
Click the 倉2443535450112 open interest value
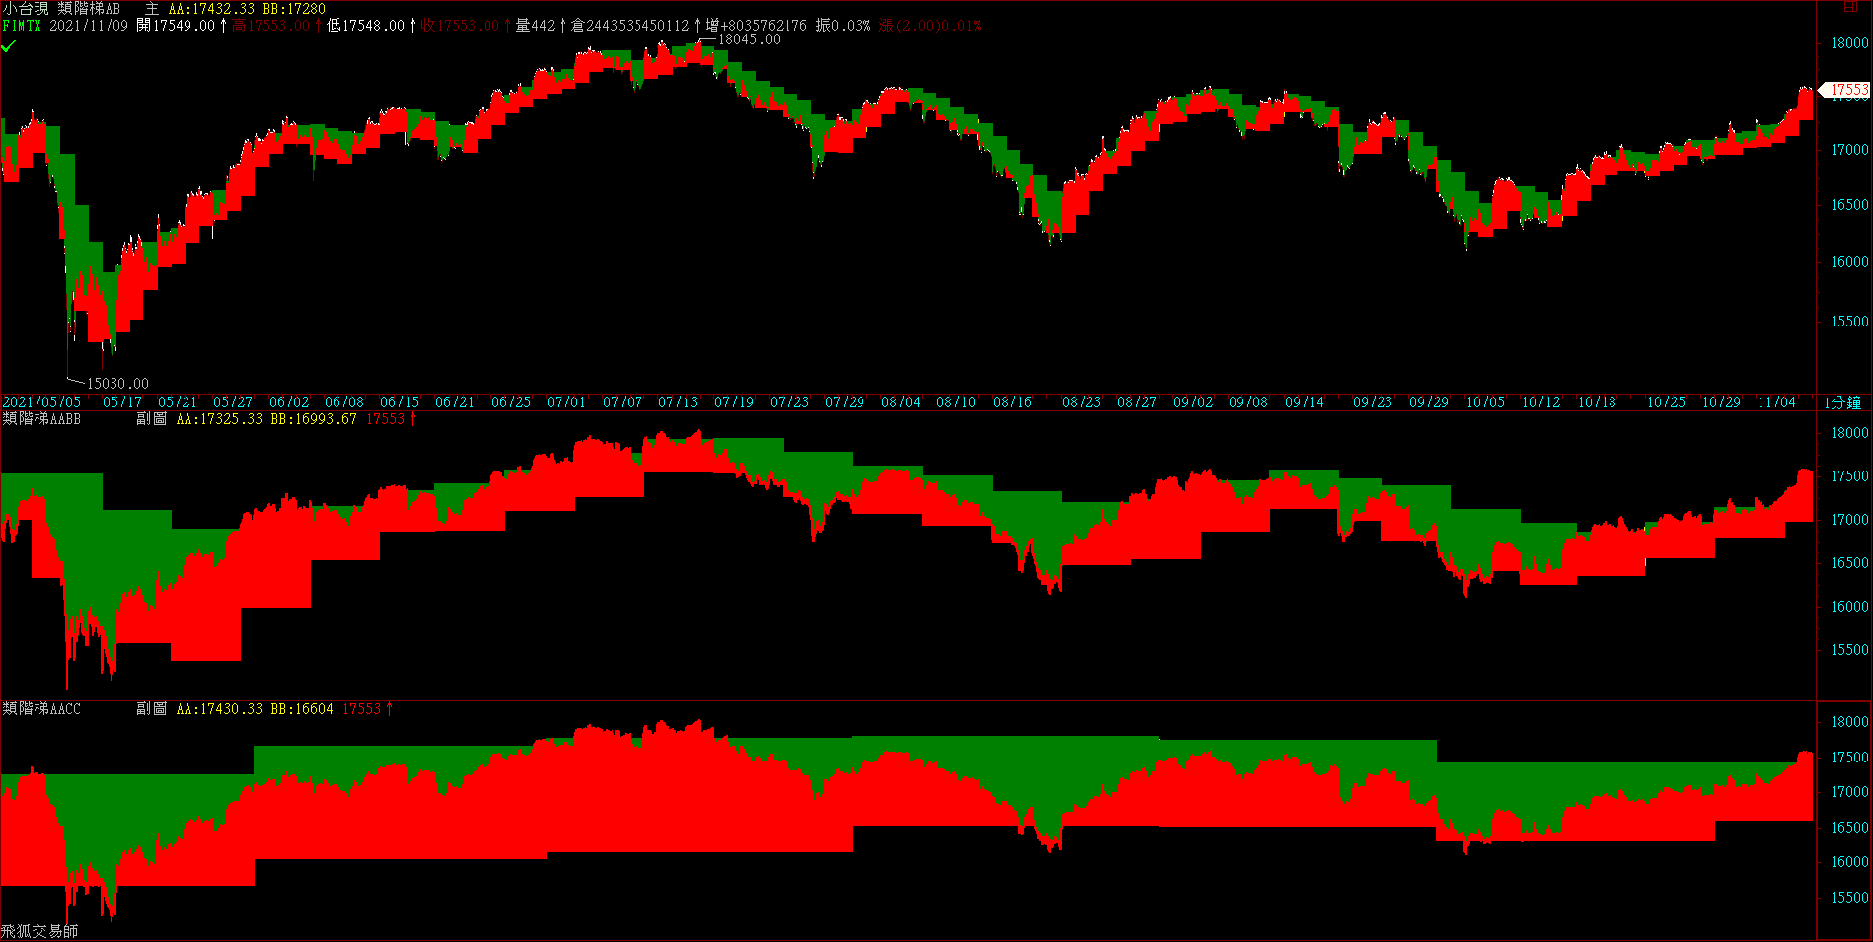coord(631,26)
